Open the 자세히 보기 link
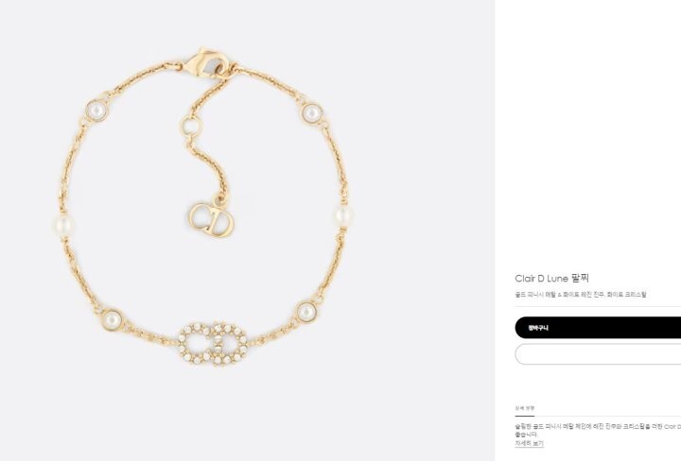The image size is (681, 461). [529, 443]
